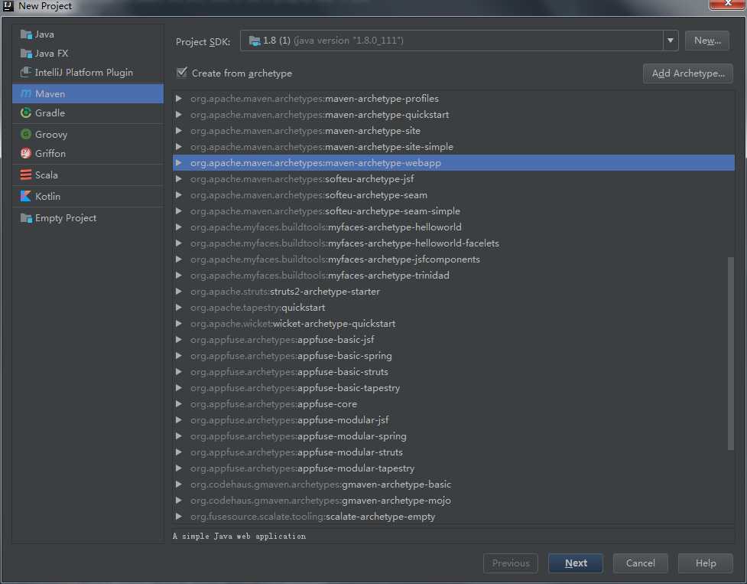Close the New Project dialog
The image size is (747, 584).
point(727,4)
